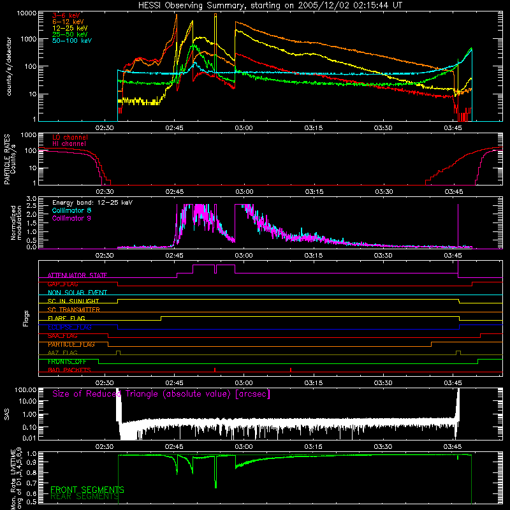This screenshot has width=510, height=510.
Task: Select the 6-12 keV legend label
Action: [68, 22]
